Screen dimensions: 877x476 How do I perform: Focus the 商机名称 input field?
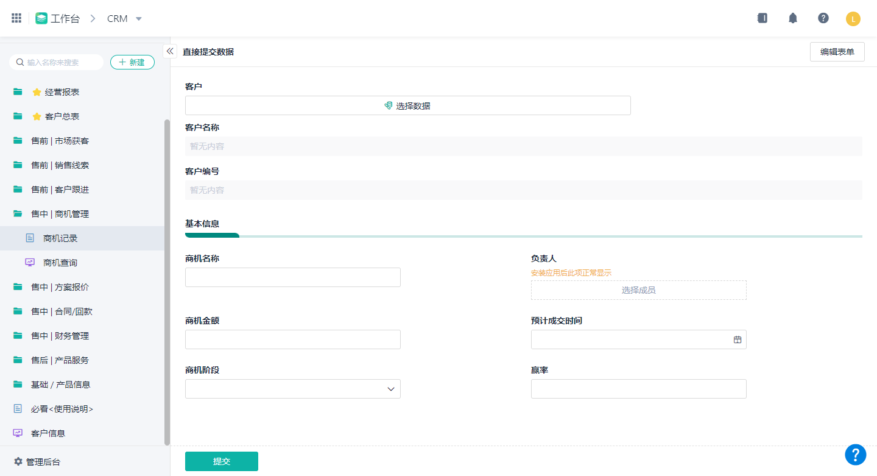[x=293, y=277]
